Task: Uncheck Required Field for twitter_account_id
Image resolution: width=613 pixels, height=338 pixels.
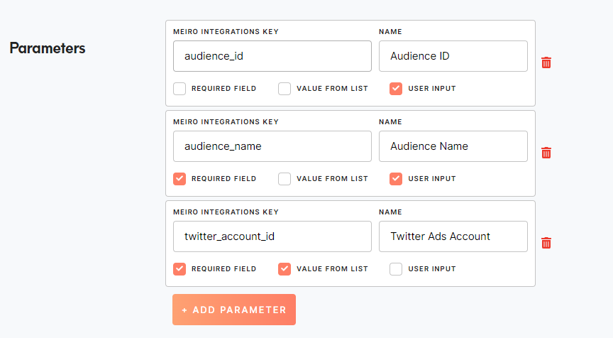Action: (180, 269)
